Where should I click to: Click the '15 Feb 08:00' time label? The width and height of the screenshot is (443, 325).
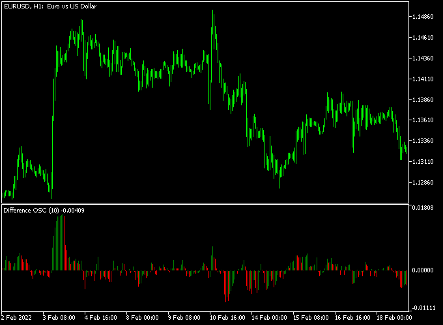coord(311,318)
